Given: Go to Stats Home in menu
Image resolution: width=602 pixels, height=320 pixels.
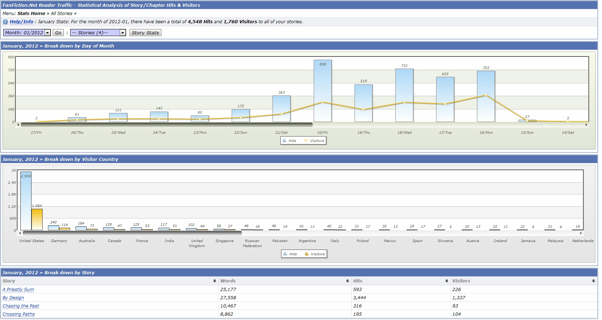Looking at the screenshot, I should pos(31,14).
